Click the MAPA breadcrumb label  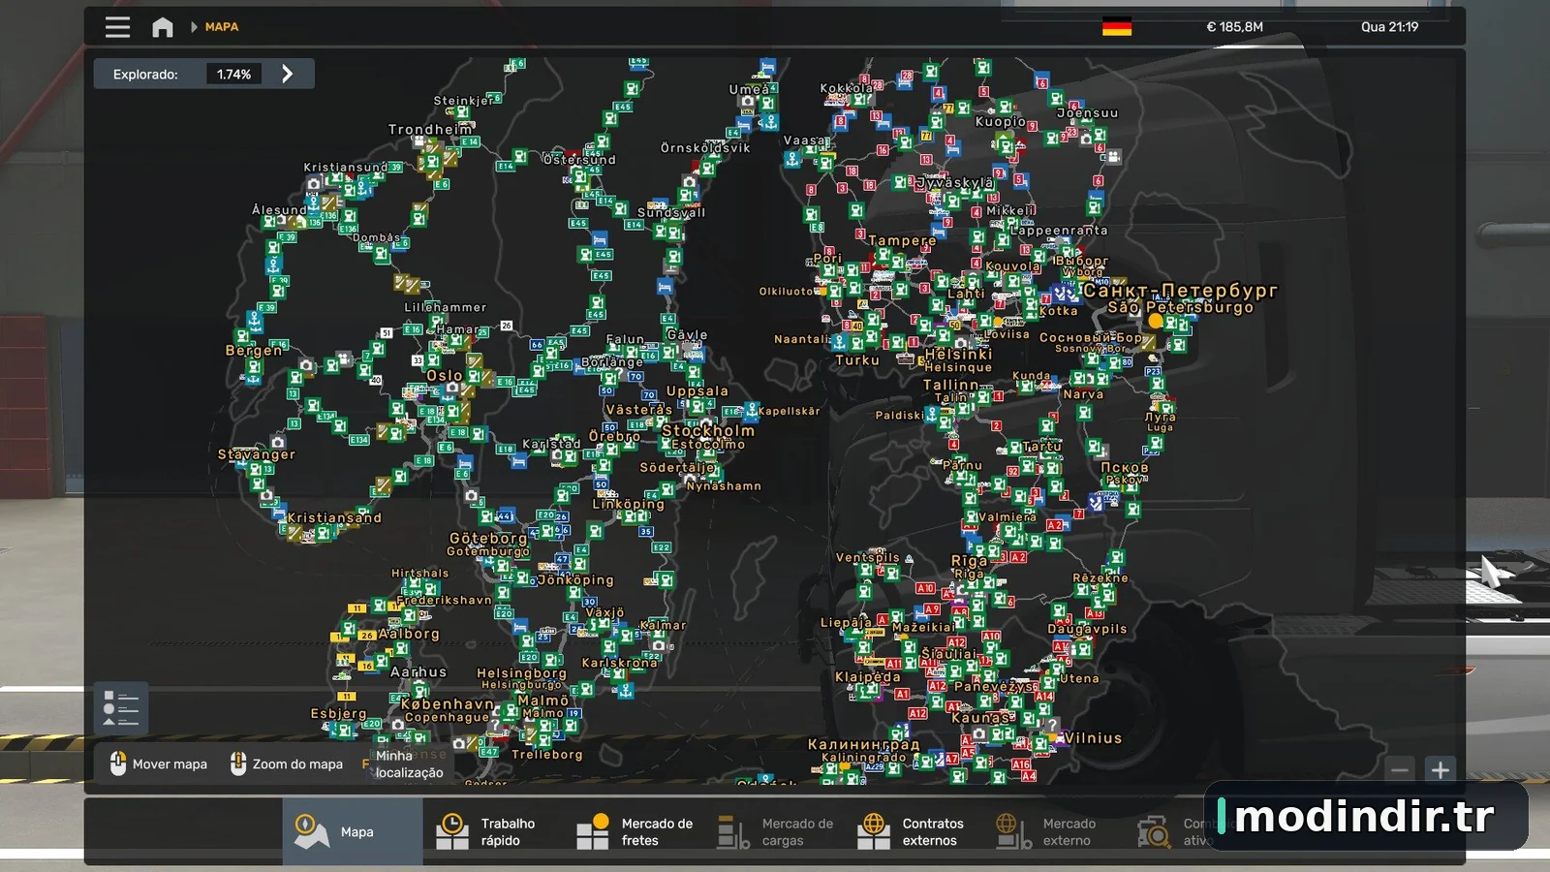[x=222, y=27]
